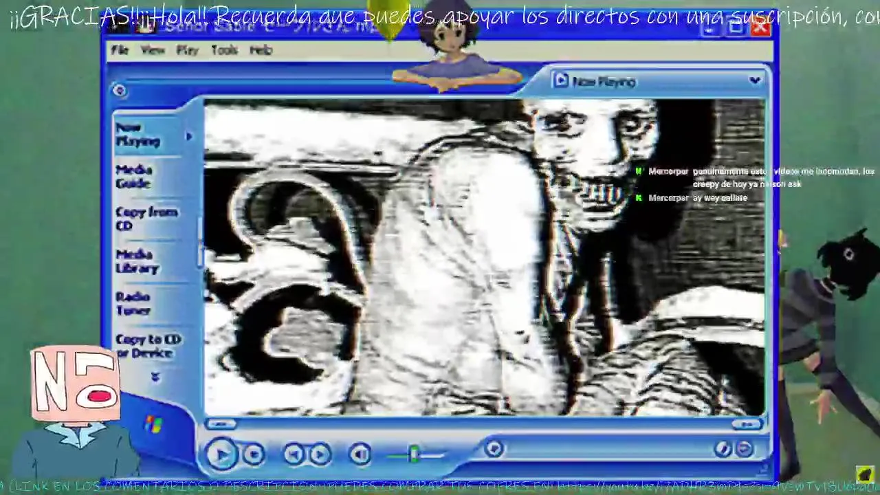Viewport: 880px width, 495px height.
Task: Click the Windows logo in player corner
Action: click(x=153, y=426)
